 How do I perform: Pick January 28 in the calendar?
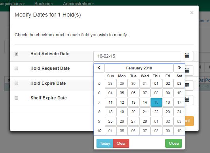(x=110, y=84)
